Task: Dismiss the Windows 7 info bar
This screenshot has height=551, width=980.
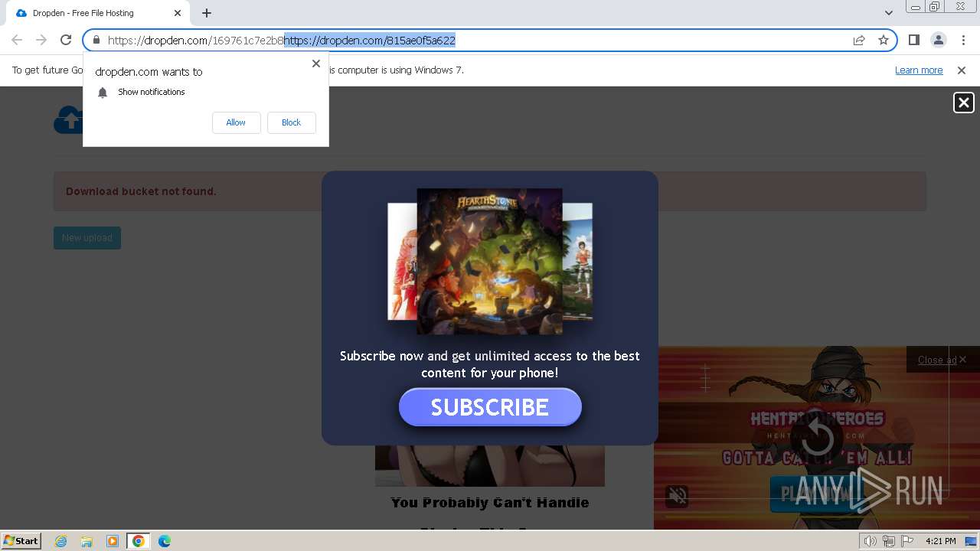Action: (962, 70)
